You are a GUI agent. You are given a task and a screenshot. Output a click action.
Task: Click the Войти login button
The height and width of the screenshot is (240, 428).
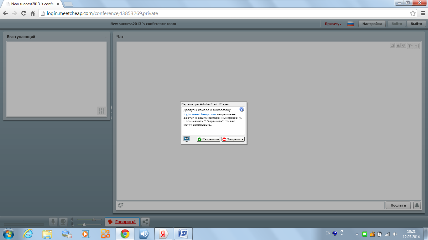pos(397,24)
